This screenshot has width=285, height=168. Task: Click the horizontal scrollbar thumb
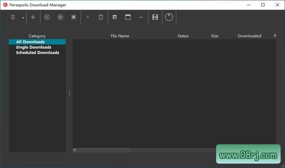pyautogui.click(x=103, y=150)
